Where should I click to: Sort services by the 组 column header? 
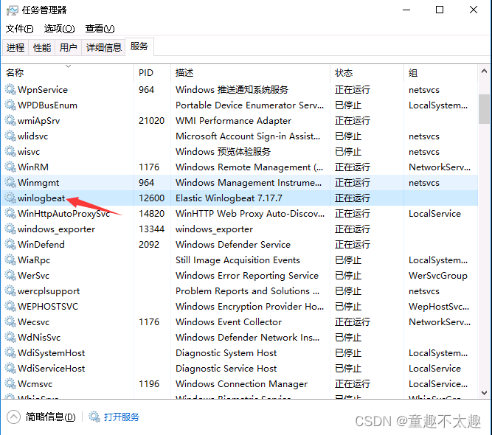point(440,73)
